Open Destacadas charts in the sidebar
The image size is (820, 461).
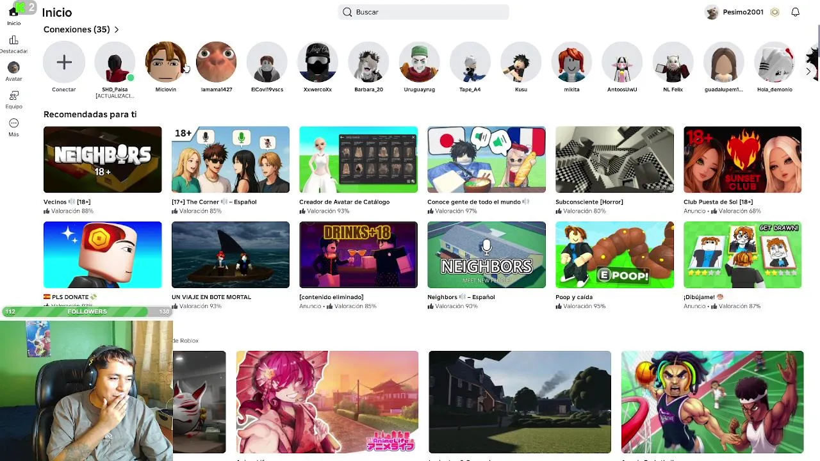(13, 40)
